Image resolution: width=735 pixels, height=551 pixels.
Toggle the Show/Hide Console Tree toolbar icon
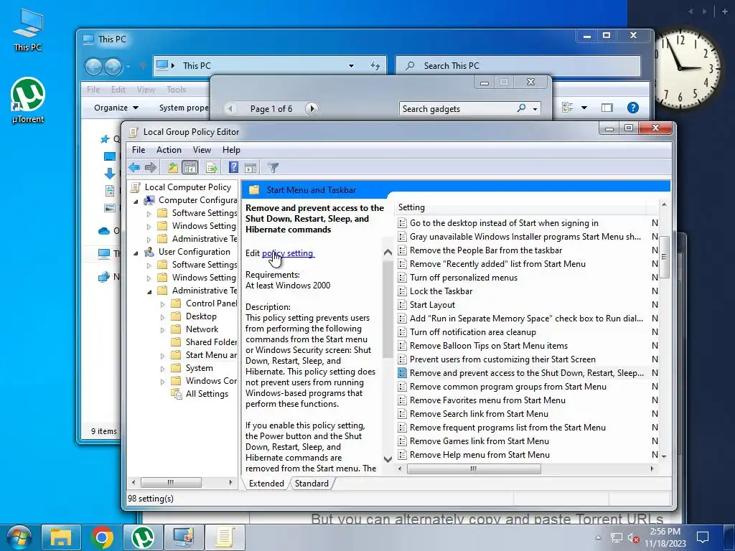click(x=190, y=167)
